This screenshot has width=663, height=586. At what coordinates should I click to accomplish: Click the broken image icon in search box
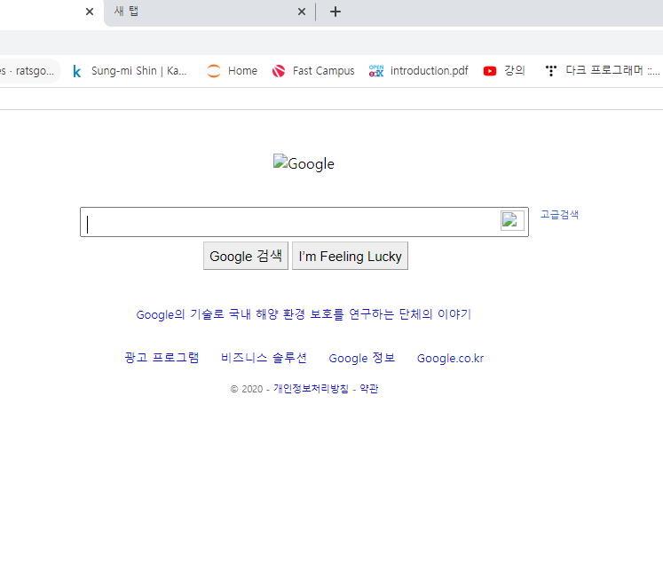pos(512,221)
